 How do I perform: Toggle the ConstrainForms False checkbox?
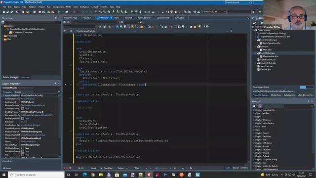(23, 109)
